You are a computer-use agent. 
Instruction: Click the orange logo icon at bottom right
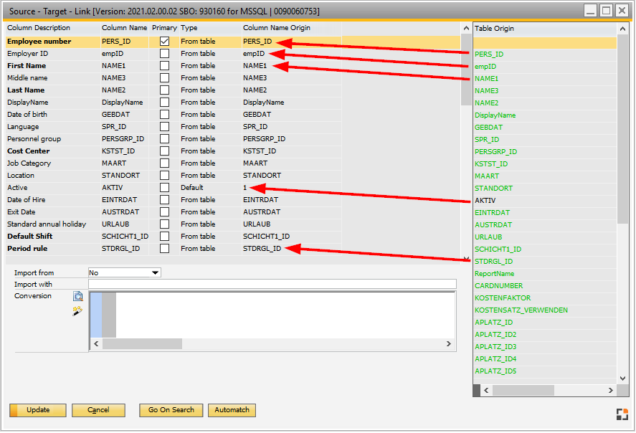tap(622, 413)
